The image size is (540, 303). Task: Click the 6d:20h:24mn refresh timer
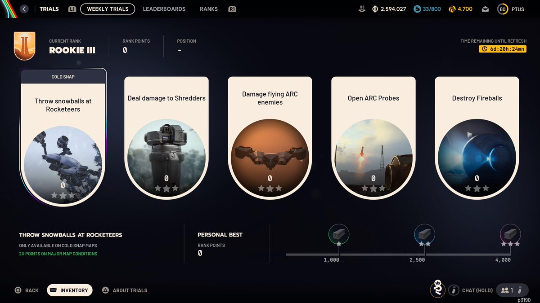[503, 49]
